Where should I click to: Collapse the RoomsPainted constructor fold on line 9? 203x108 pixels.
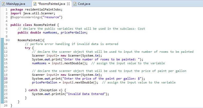[9, 40]
